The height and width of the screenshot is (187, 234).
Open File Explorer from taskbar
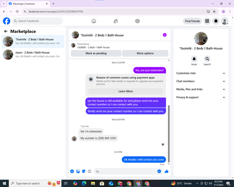click(x=93, y=183)
